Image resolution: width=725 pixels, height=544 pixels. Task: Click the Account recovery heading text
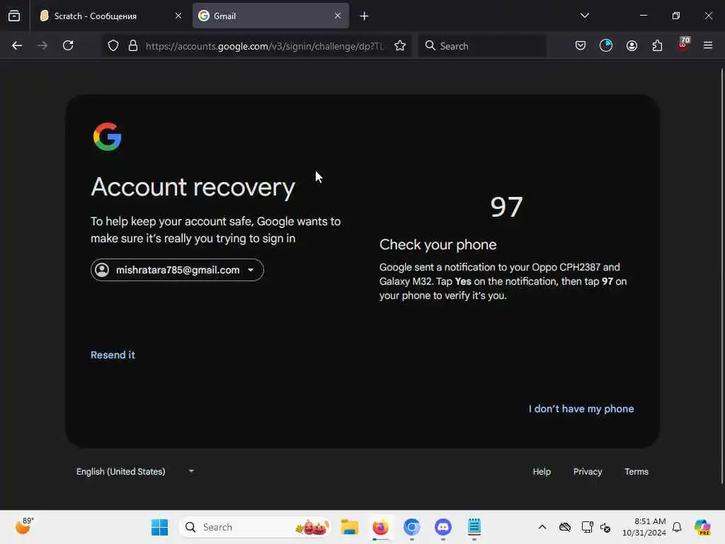pyautogui.click(x=193, y=187)
